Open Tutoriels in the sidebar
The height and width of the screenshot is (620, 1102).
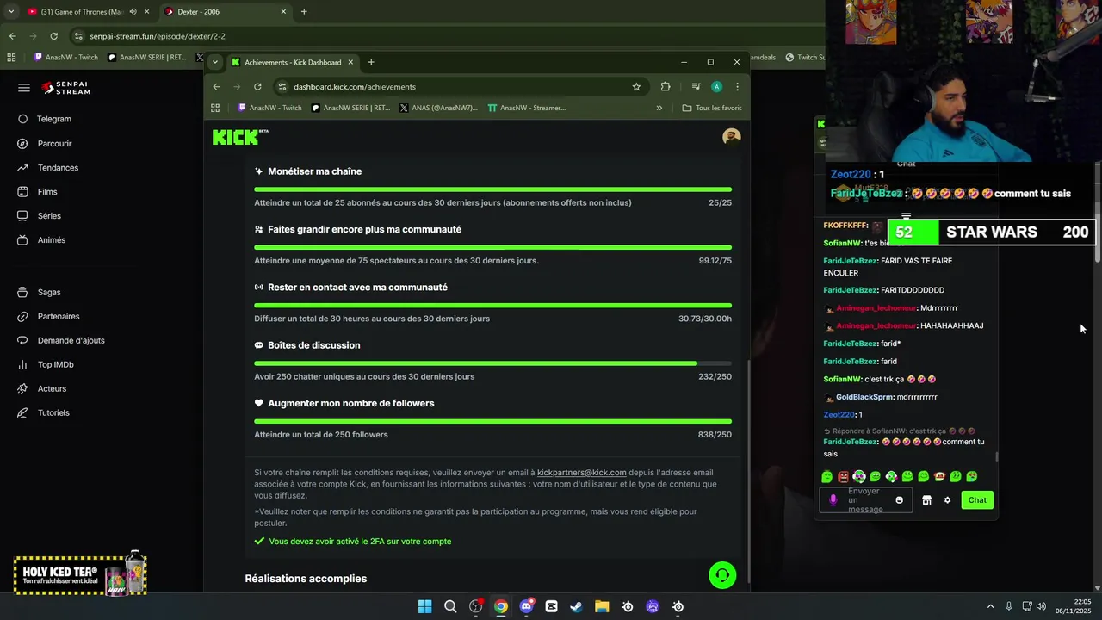tap(53, 412)
